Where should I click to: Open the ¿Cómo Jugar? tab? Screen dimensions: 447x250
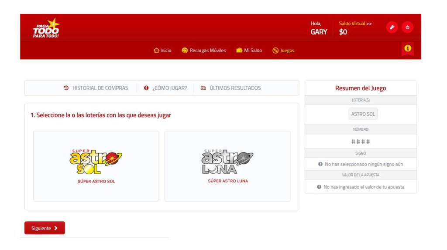pos(169,88)
